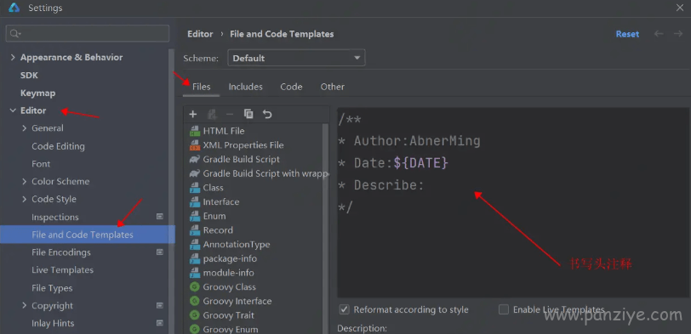Click the Gradle Build Script icon
691x334 pixels.
point(194,159)
